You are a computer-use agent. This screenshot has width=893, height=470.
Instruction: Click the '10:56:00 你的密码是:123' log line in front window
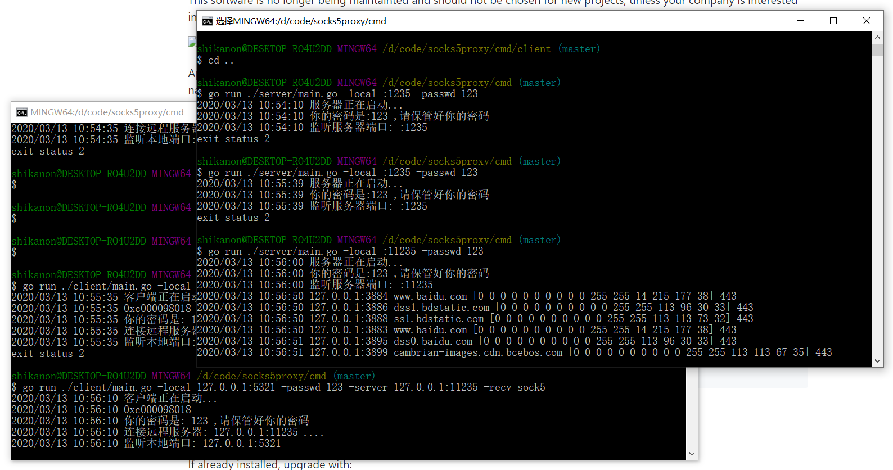[x=343, y=274]
